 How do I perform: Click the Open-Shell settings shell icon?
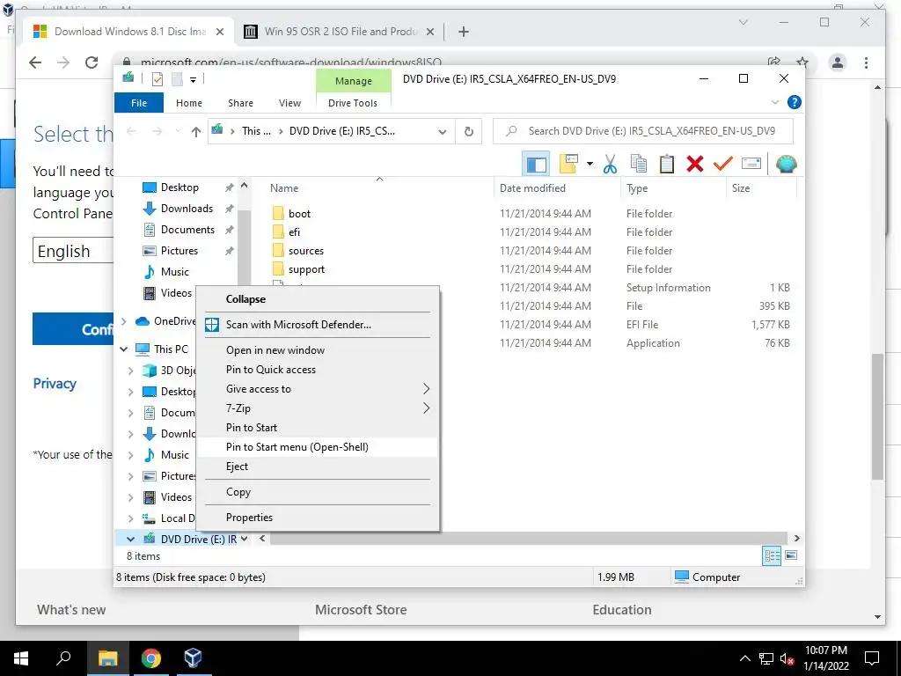(x=786, y=165)
